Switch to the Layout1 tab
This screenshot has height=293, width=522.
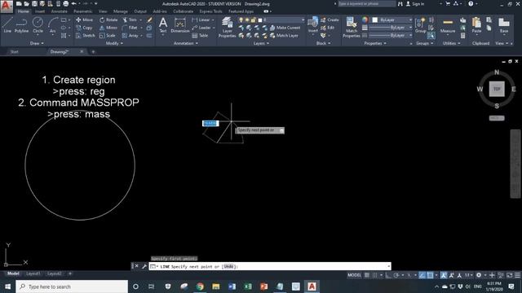[33, 273]
